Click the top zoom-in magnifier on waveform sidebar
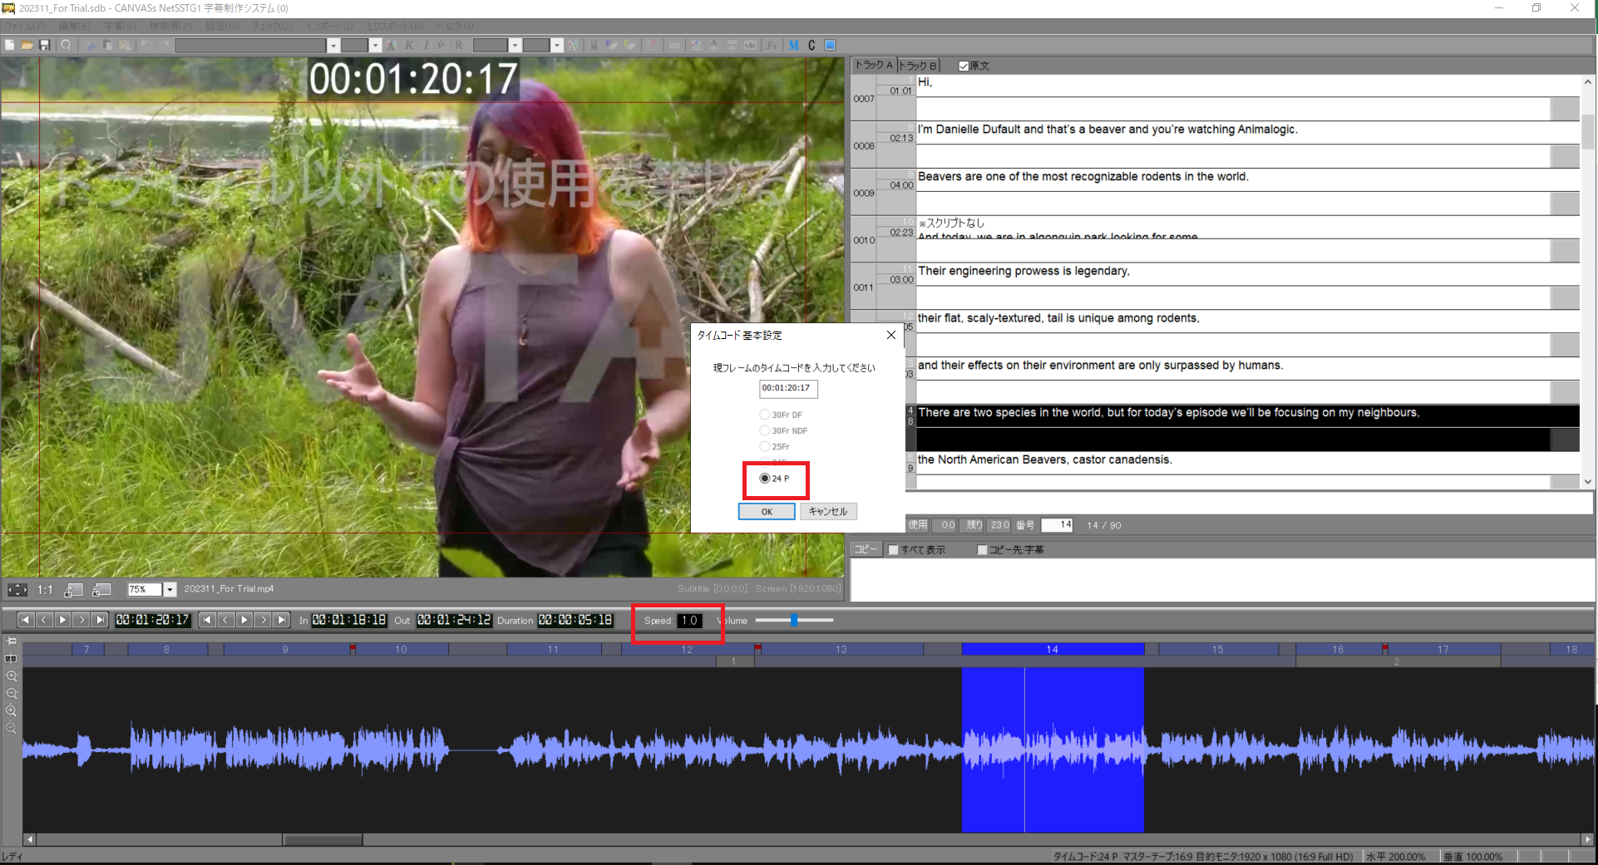This screenshot has height=865, width=1598. pos(12,676)
